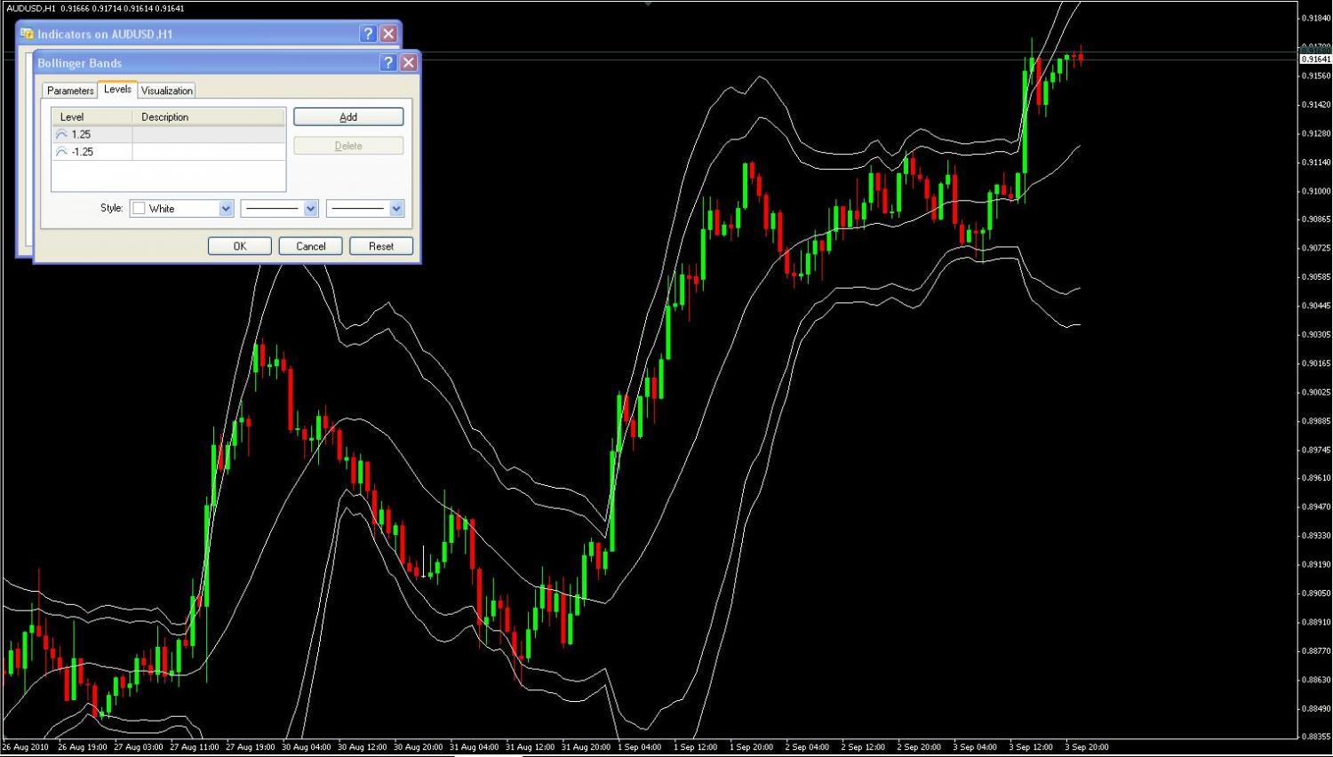Click the Add level button
The height and width of the screenshot is (757, 1333).
click(x=348, y=116)
